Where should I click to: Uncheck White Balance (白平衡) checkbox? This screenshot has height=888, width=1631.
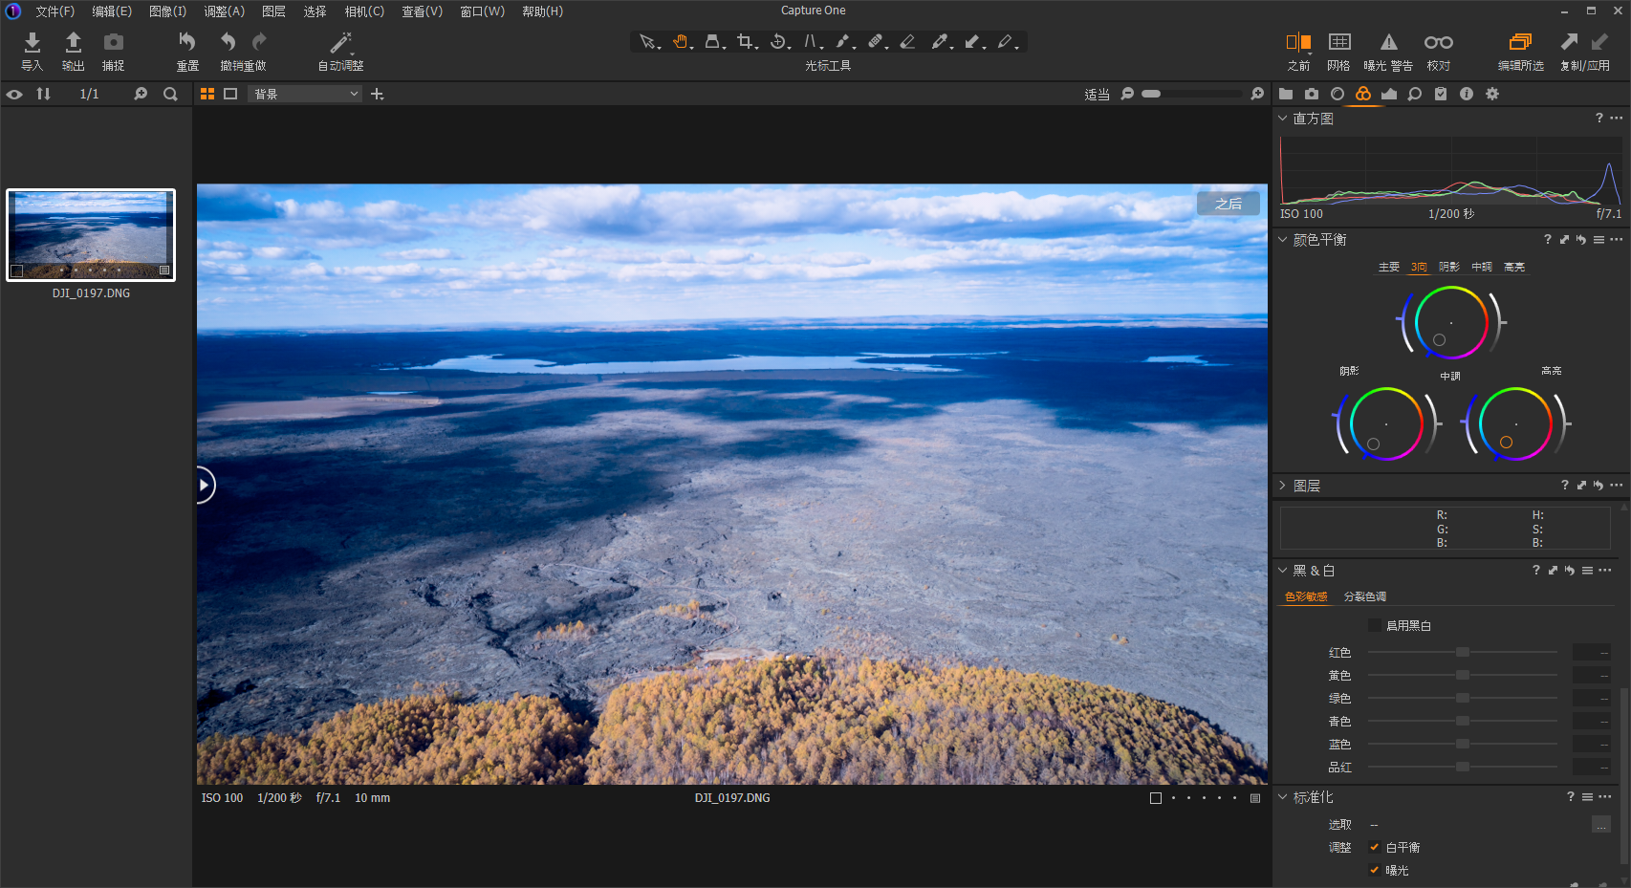(x=1374, y=848)
